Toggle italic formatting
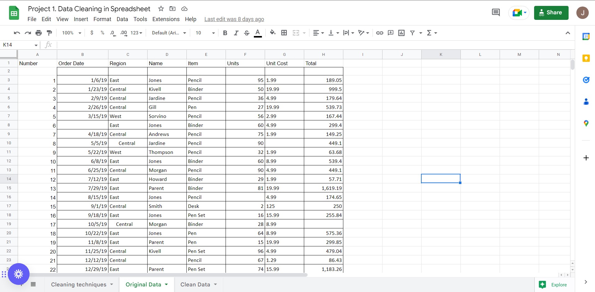The image size is (595, 292). pos(236,33)
